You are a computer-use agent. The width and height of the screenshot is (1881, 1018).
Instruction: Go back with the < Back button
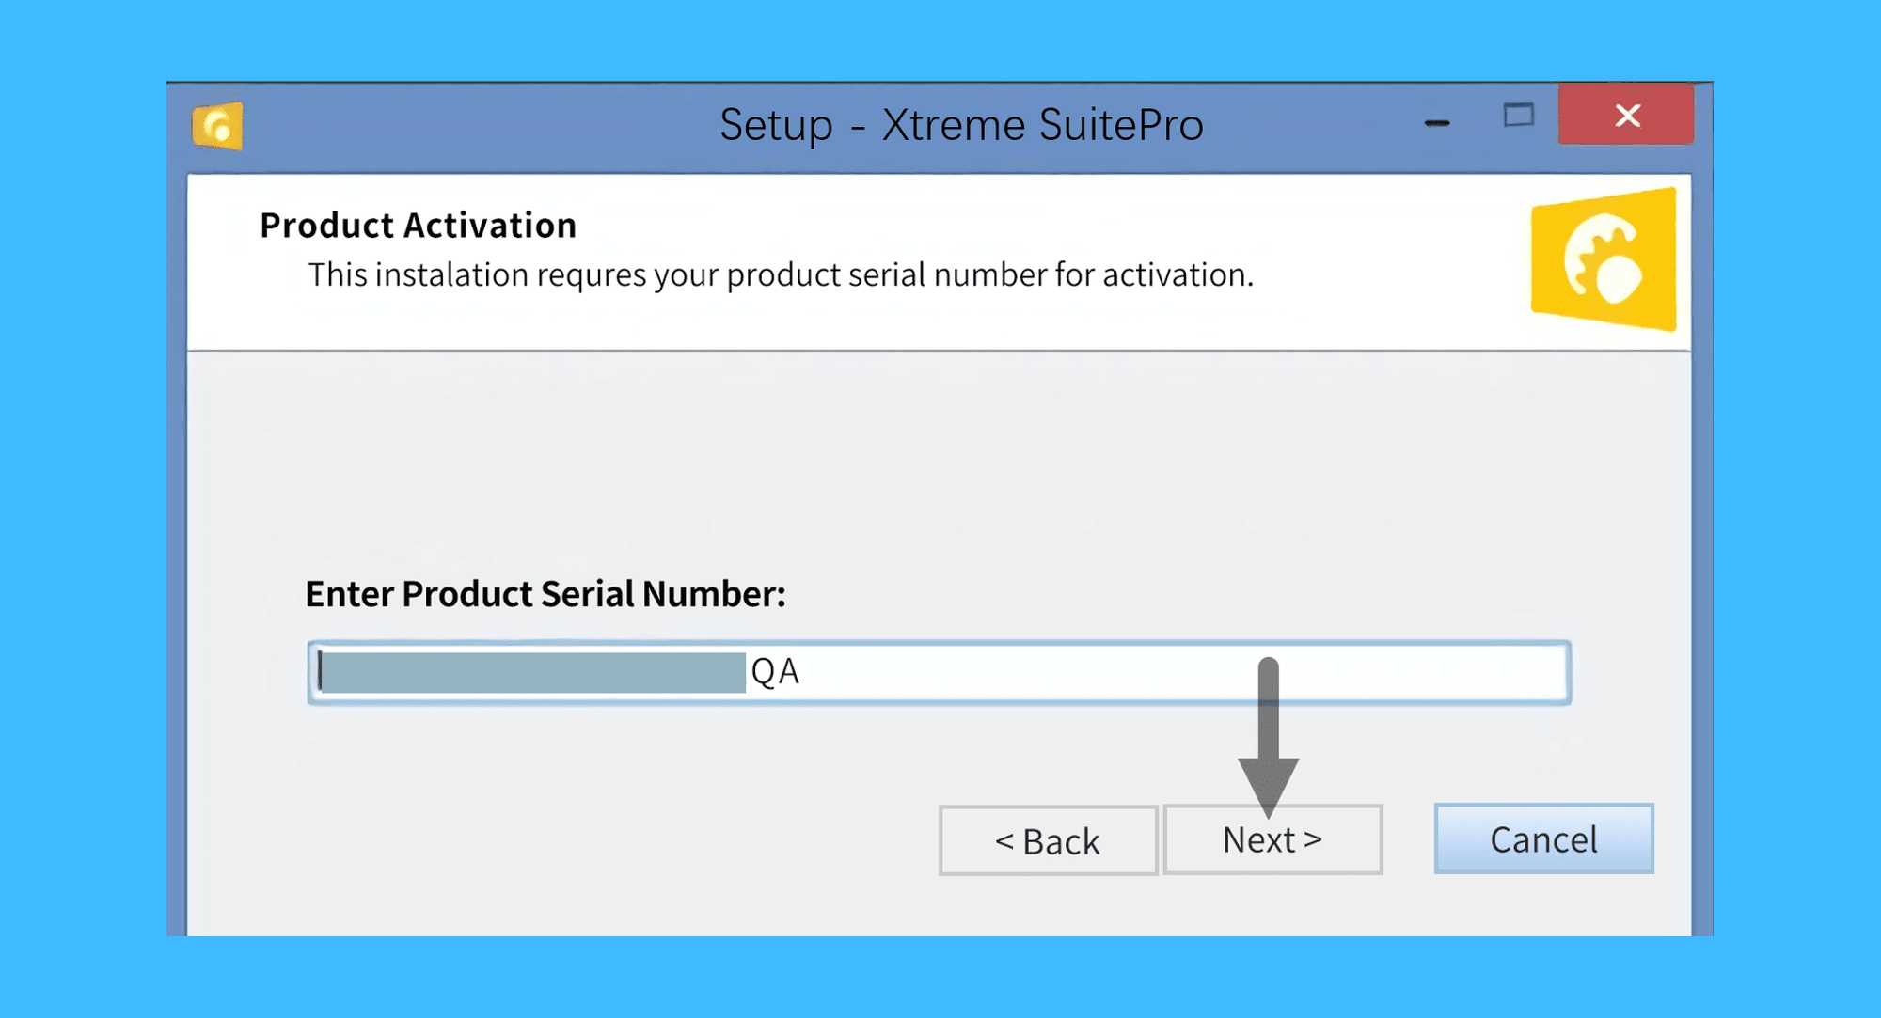1048,840
